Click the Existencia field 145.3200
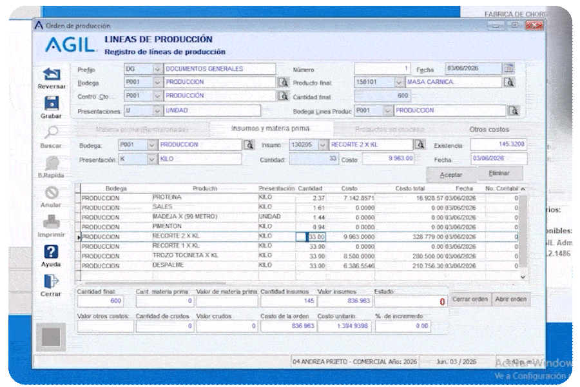 coord(498,144)
